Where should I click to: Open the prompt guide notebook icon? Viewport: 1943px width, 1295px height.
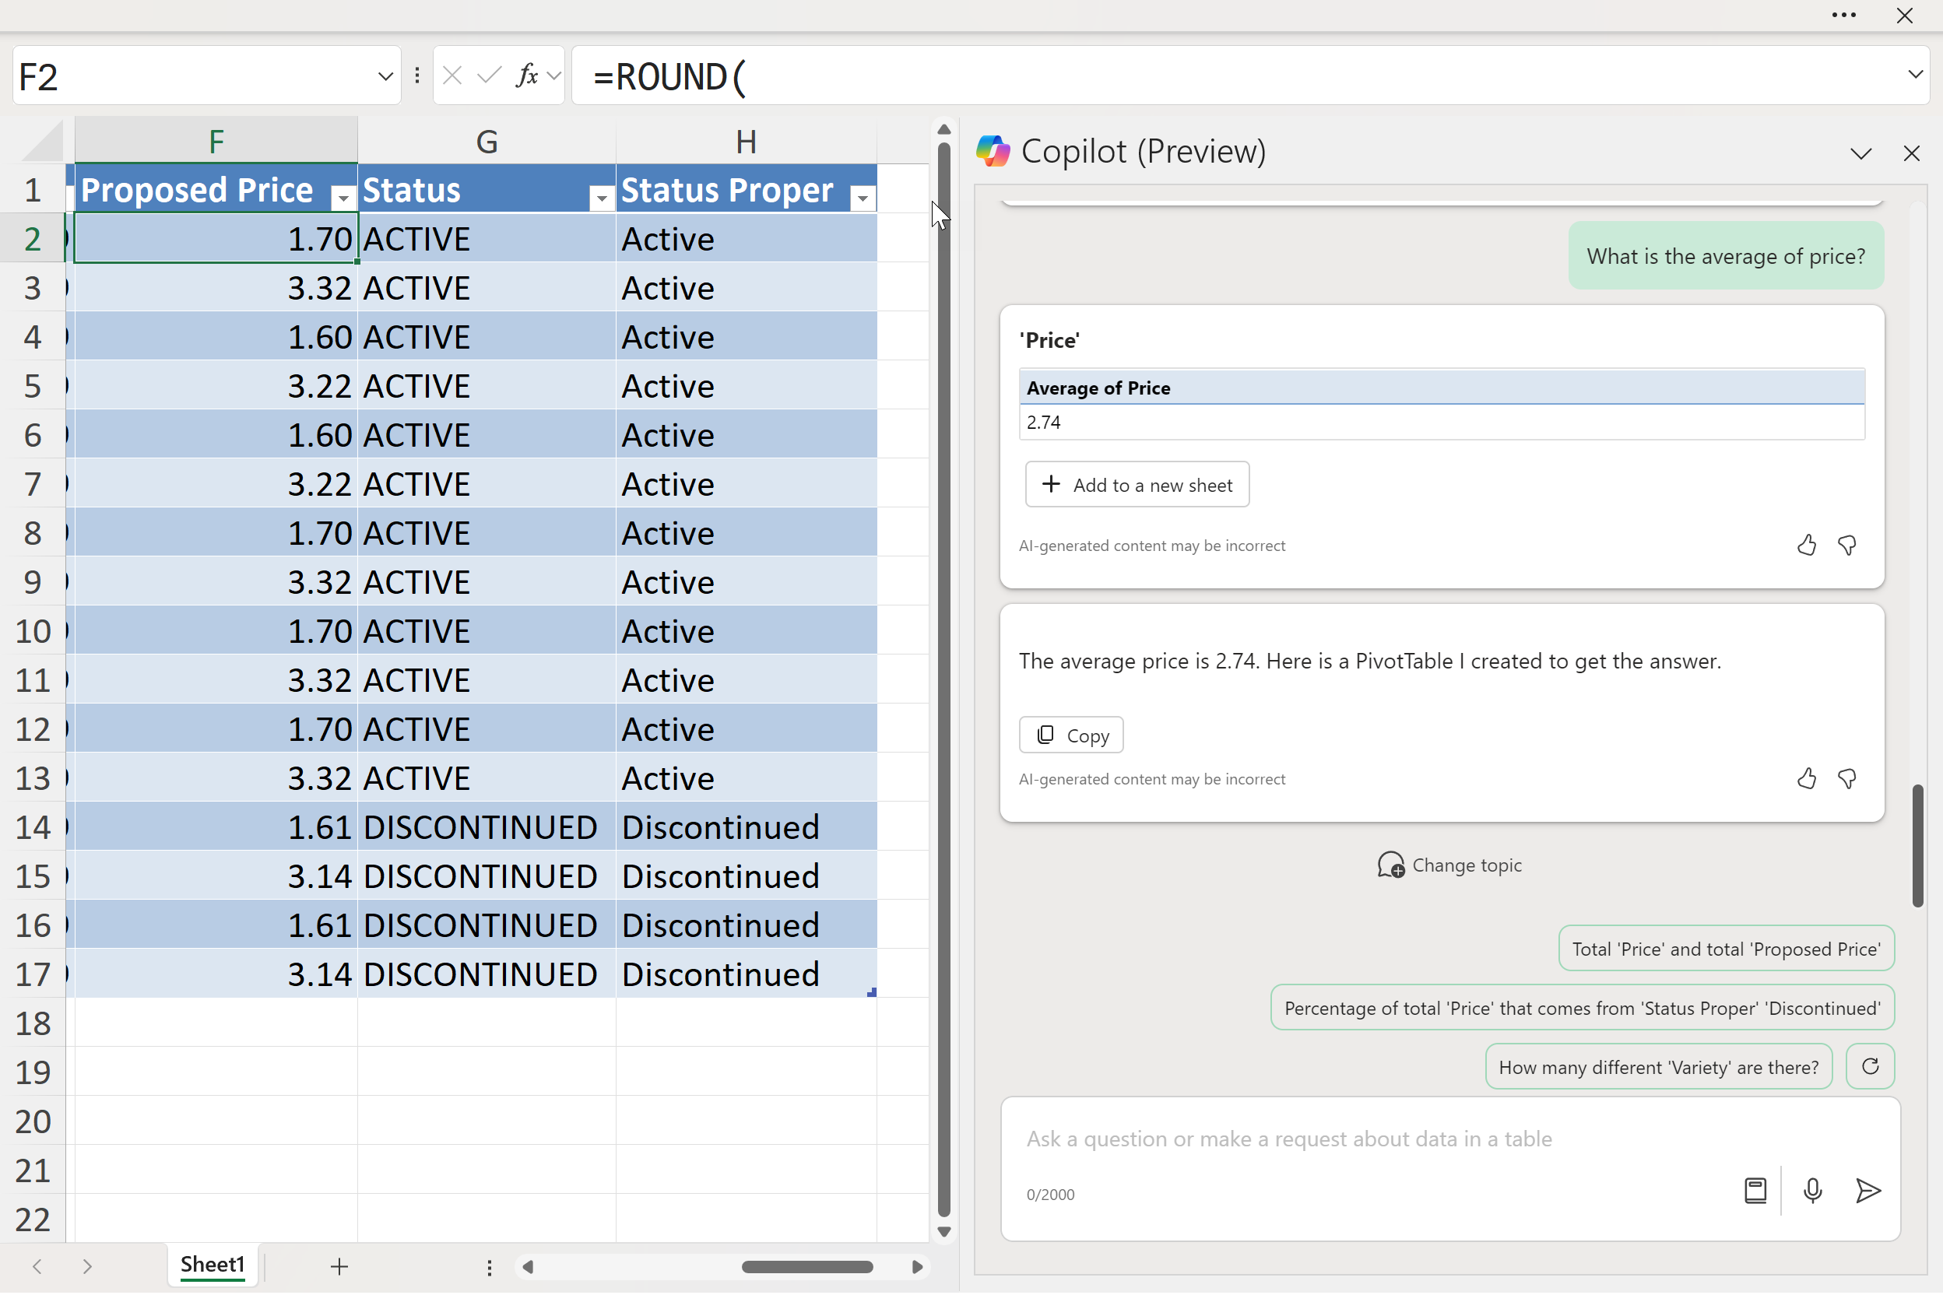pyautogui.click(x=1755, y=1191)
